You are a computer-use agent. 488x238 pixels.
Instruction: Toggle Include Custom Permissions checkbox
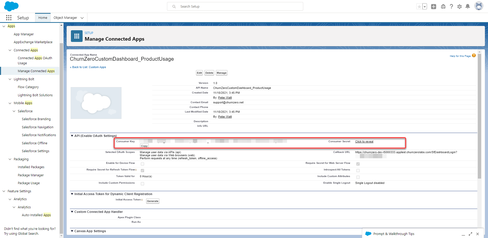(142, 184)
